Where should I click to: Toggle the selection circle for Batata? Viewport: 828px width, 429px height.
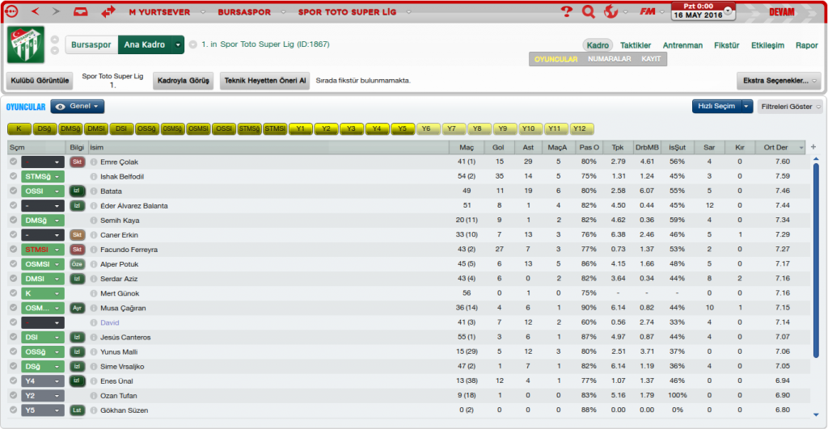coord(13,191)
